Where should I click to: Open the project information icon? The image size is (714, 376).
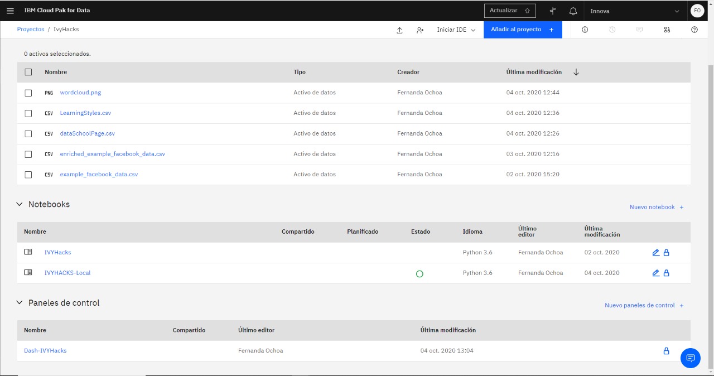point(585,30)
